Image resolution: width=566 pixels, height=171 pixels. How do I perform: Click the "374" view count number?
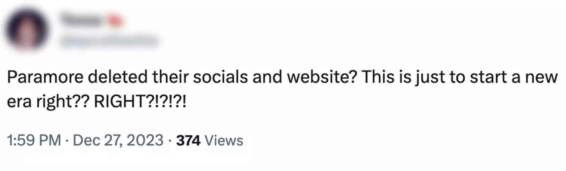189,140
